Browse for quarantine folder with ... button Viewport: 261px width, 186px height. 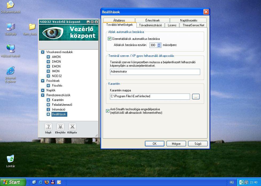pos(196,97)
